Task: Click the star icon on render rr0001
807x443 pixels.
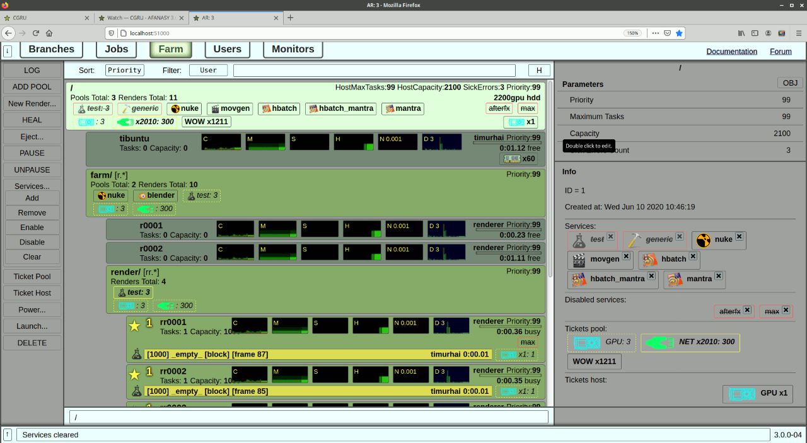Action: click(x=134, y=326)
